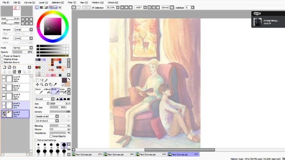Image resolution: width=285 pixels, height=160 pixels.
Task: Create a new linework layer
Action: click(x=9, y=67)
